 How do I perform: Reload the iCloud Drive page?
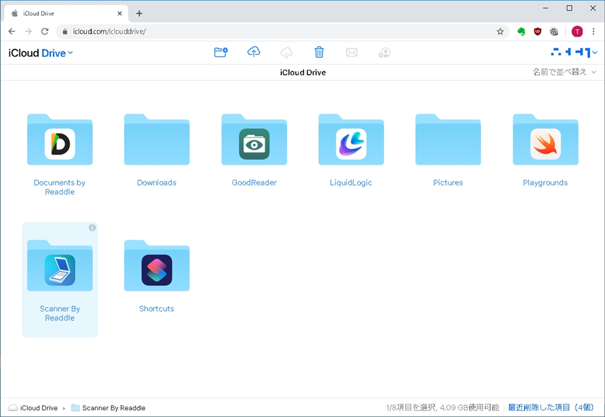[x=45, y=32]
